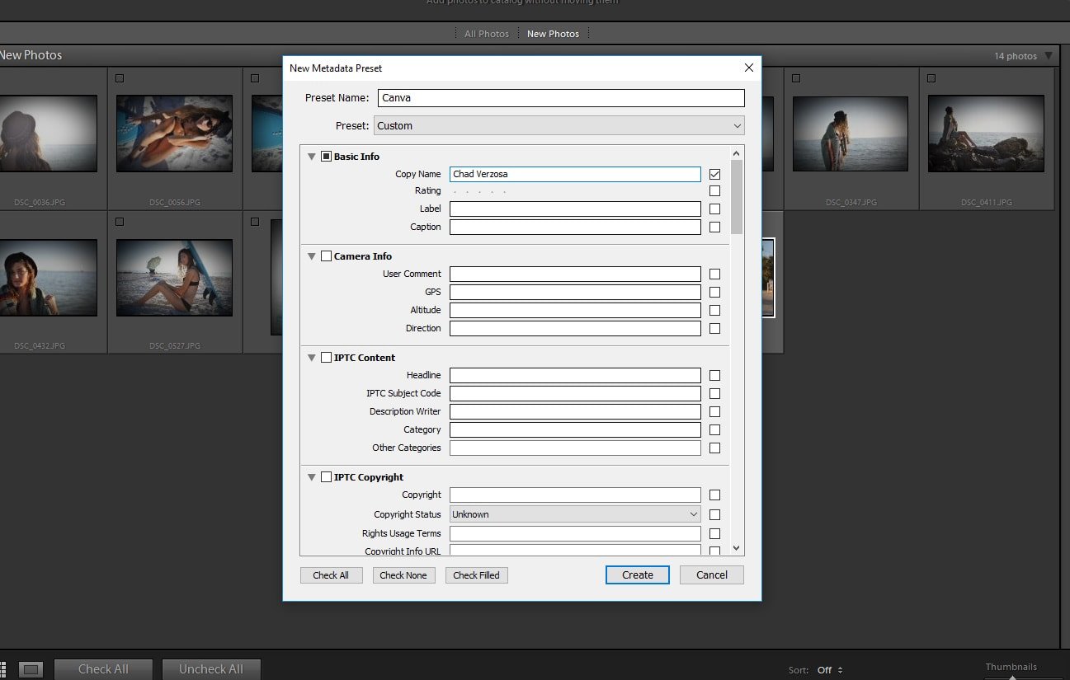Open the 14 photos dropdown arrow
This screenshot has height=680, width=1070.
[x=1049, y=55]
